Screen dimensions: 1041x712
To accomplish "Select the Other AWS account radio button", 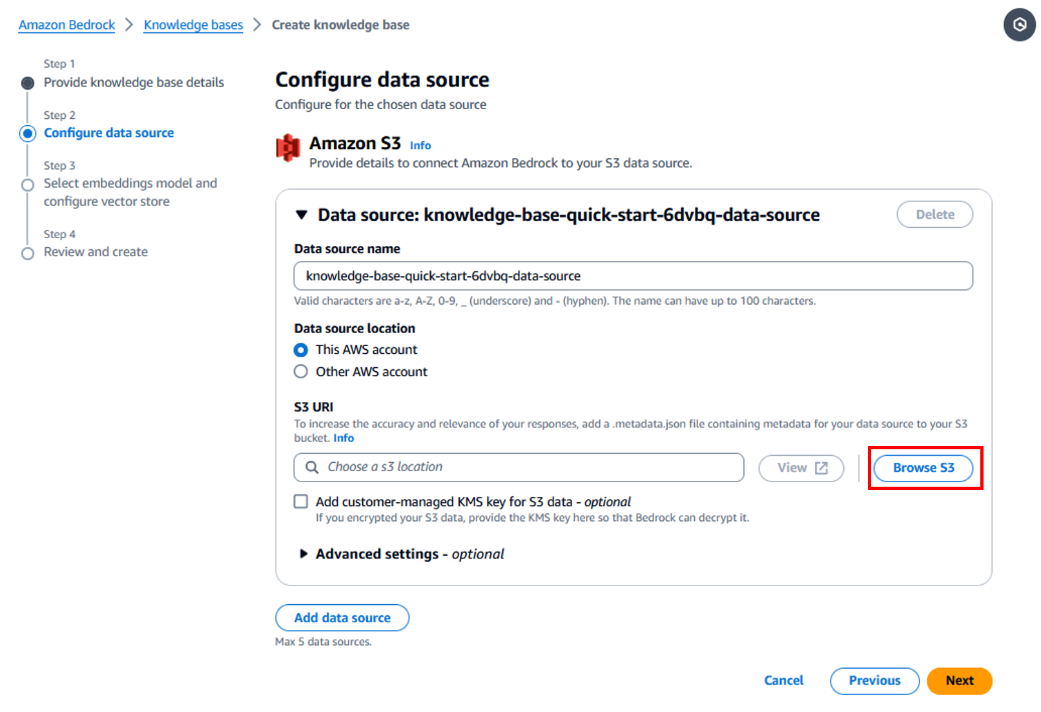I will [301, 372].
